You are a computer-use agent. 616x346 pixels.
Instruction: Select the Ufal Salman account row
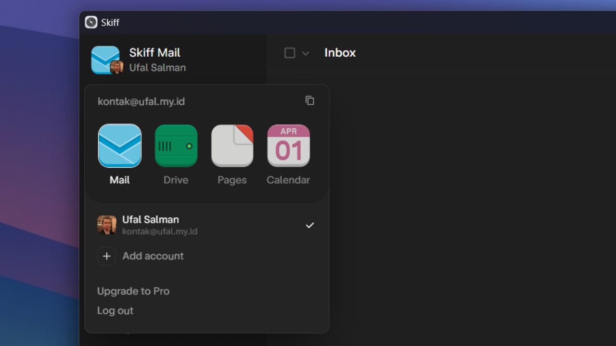point(206,225)
